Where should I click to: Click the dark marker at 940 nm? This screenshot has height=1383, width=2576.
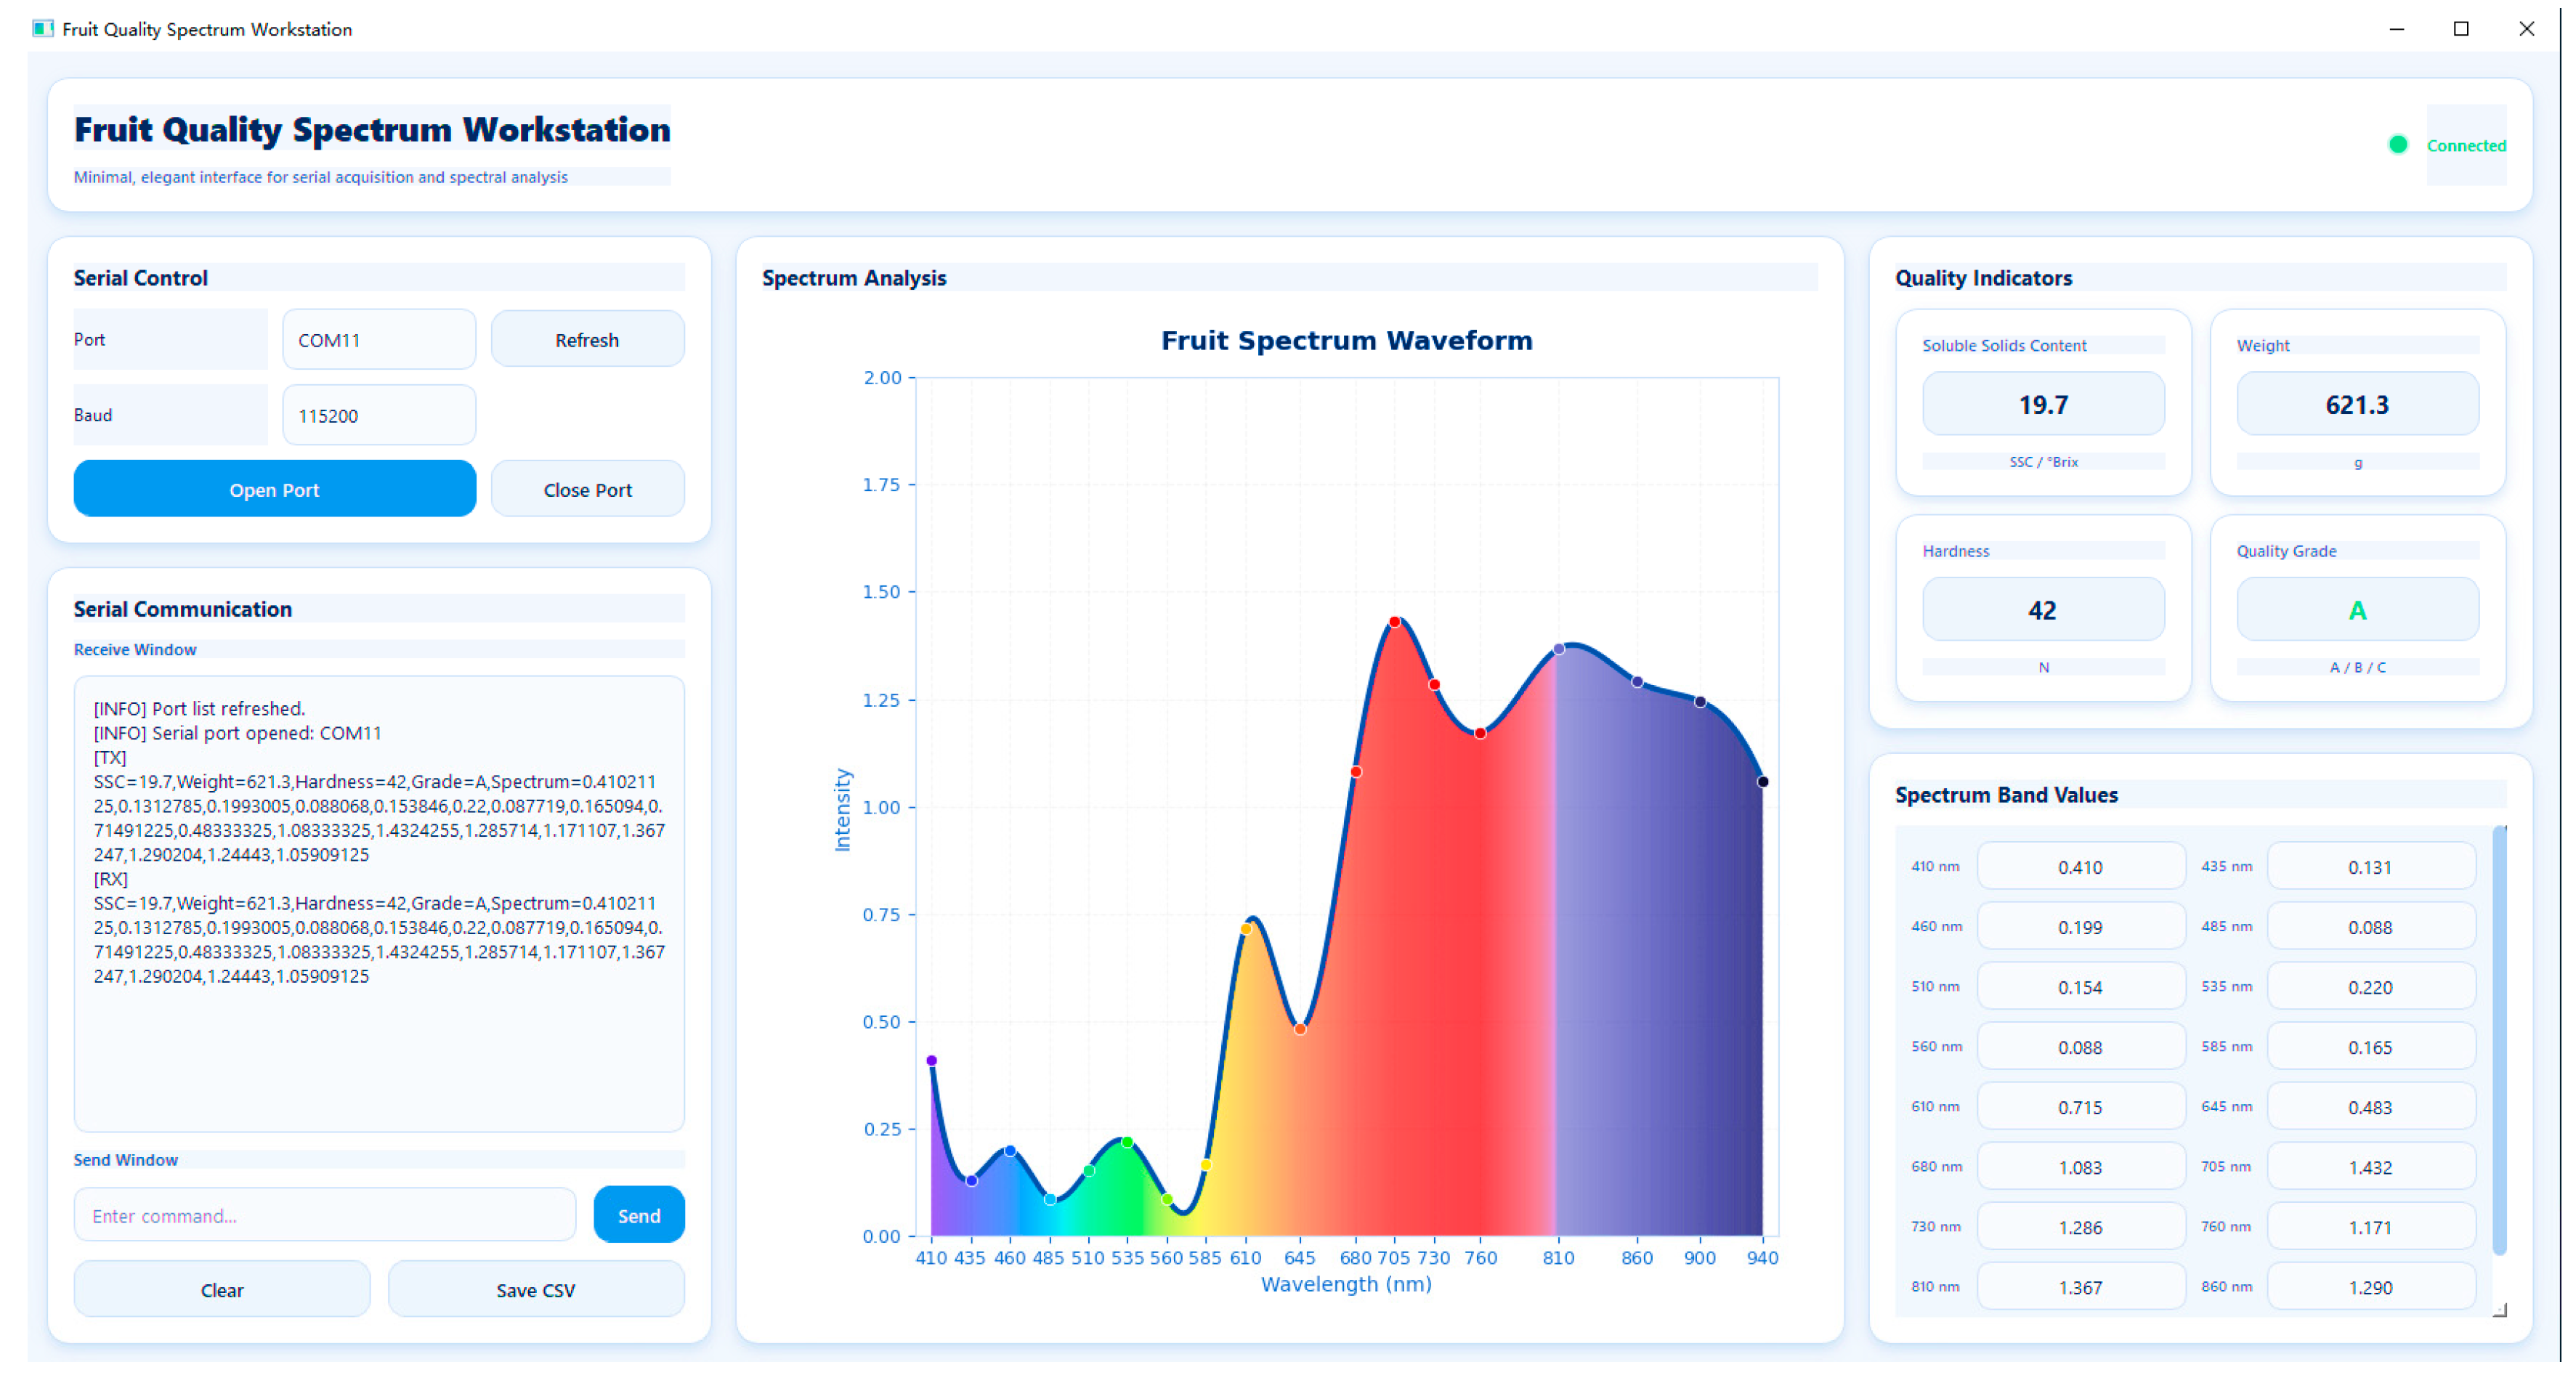coord(1763,782)
